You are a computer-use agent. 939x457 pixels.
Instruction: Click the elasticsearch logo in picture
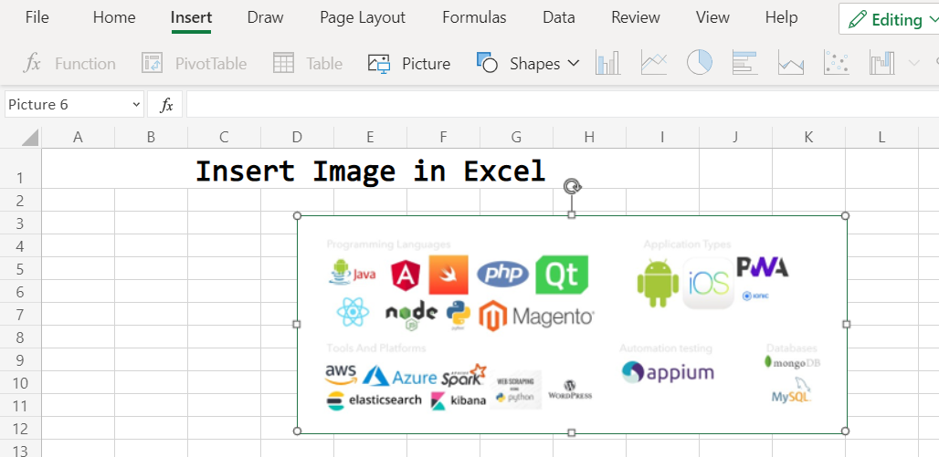374,400
